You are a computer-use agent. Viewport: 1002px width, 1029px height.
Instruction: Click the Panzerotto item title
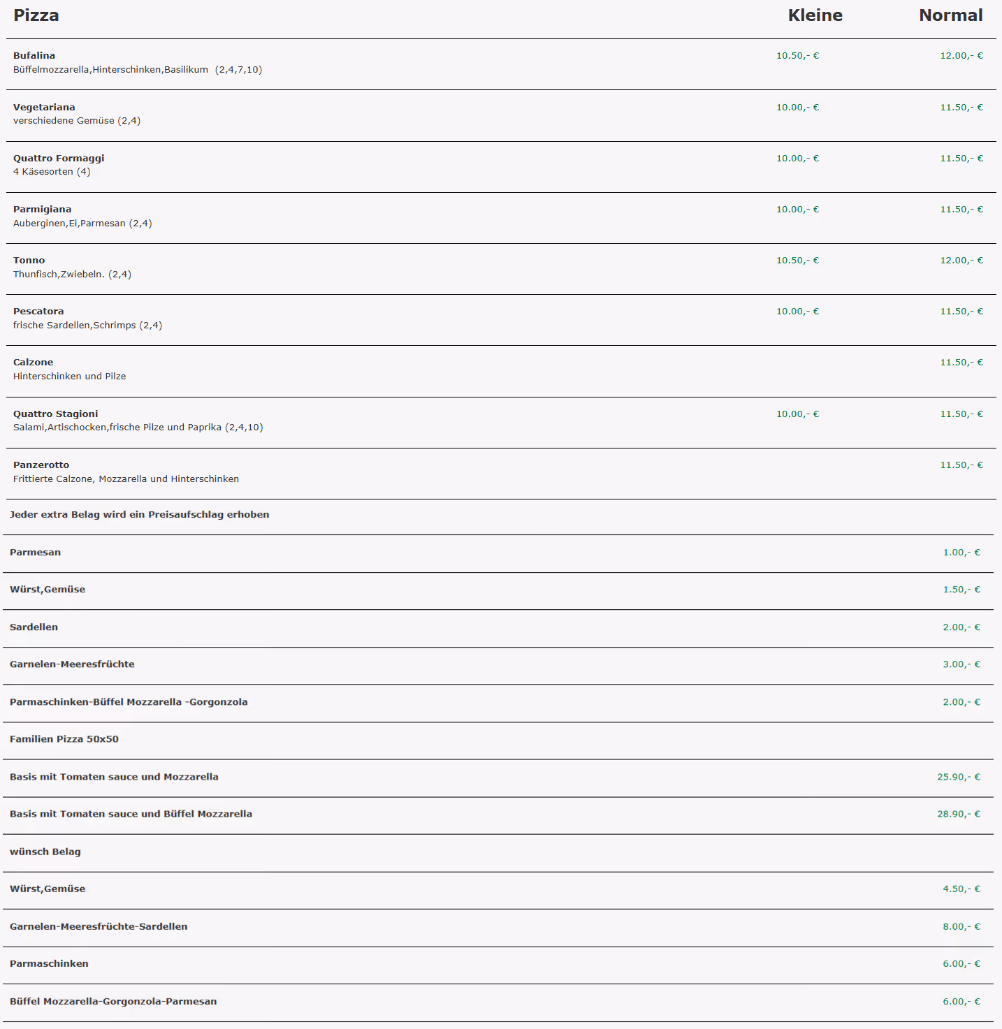41,465
